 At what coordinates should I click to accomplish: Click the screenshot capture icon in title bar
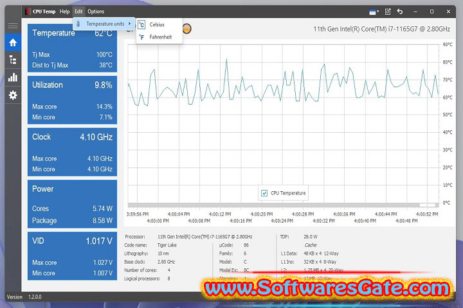pos(388,12)
